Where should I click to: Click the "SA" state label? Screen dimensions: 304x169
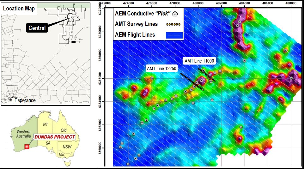pos(48,143)
